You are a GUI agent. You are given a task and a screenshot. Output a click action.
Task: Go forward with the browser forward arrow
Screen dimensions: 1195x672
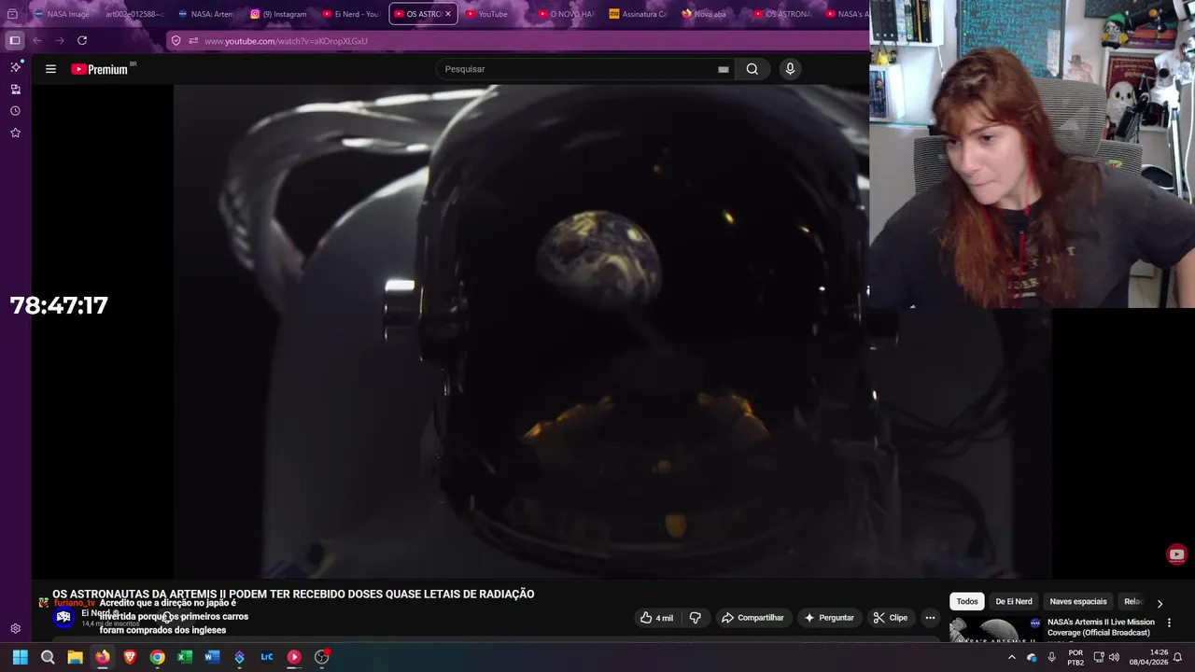pos(60,40)
